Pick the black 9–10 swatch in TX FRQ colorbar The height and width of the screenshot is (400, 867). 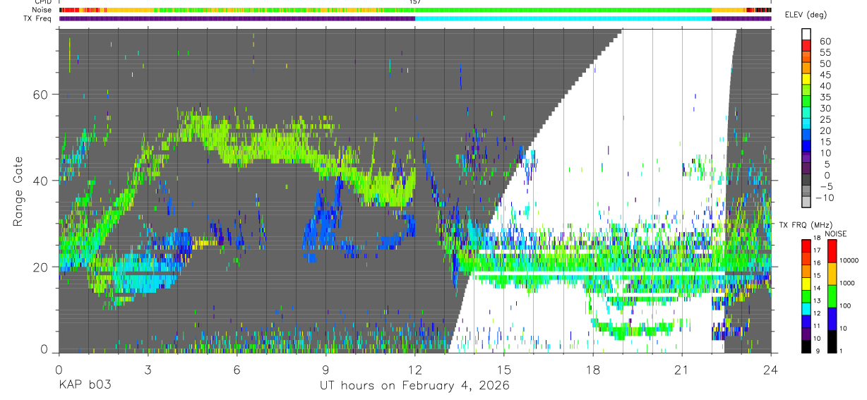click(x=806, y=346)
